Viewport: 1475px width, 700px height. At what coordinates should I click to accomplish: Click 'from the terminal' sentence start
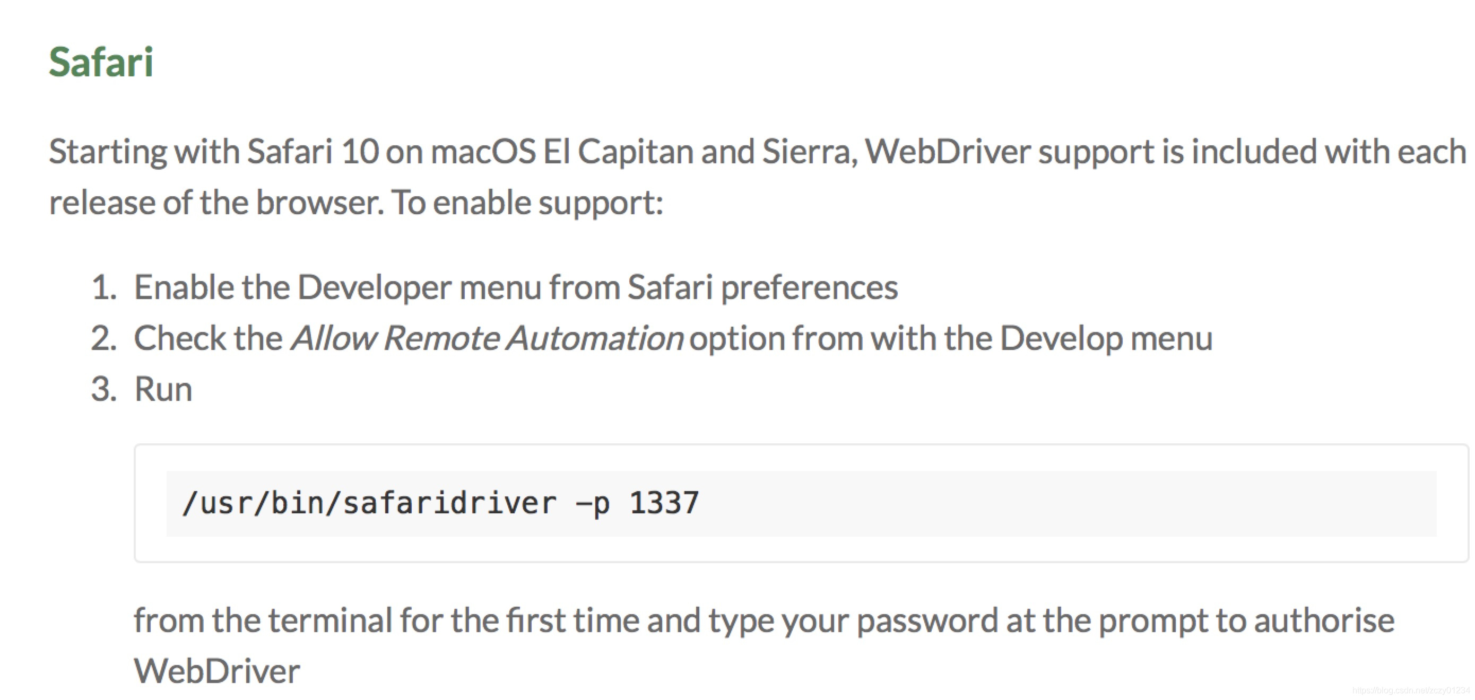click(263, 620)
